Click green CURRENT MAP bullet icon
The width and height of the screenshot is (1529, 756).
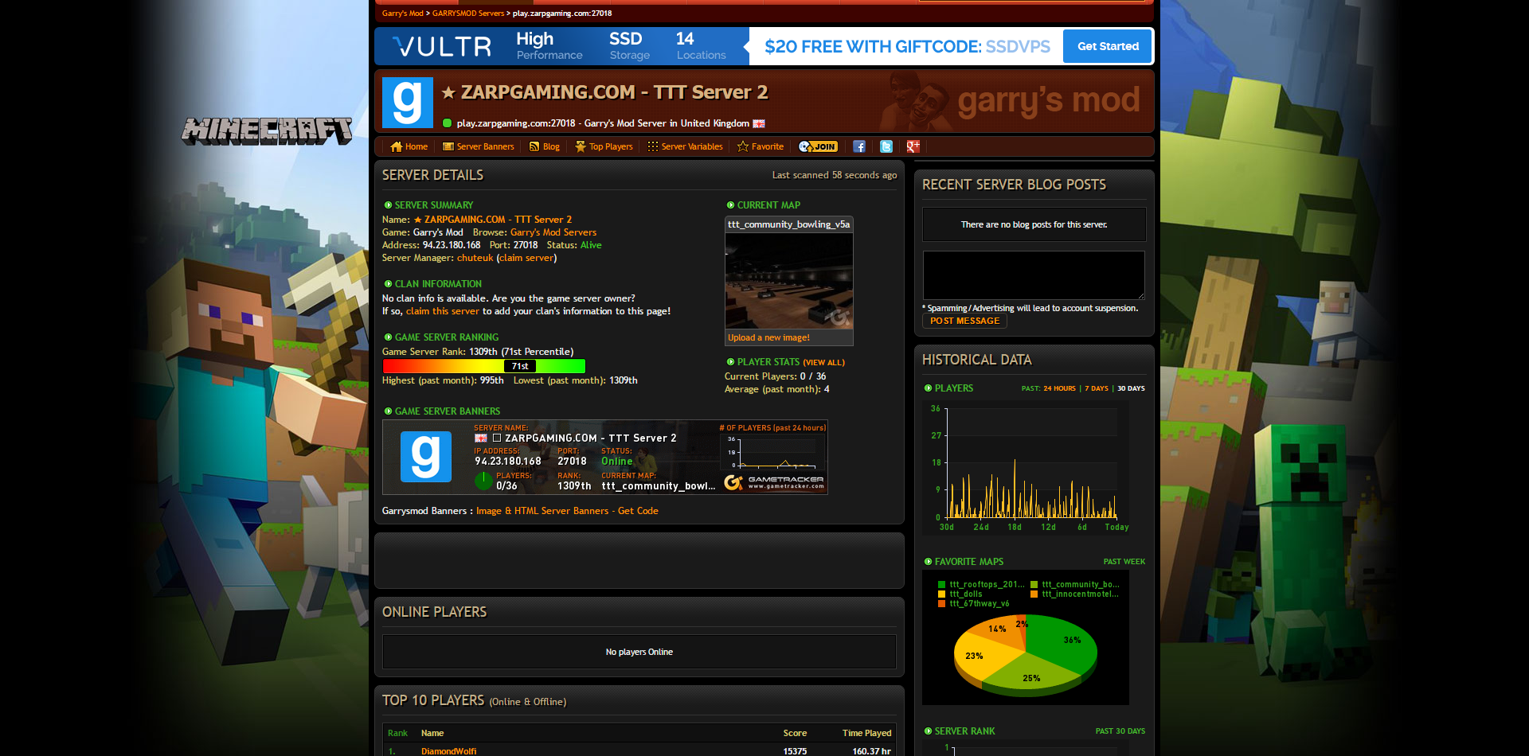(x=730, y=205)
